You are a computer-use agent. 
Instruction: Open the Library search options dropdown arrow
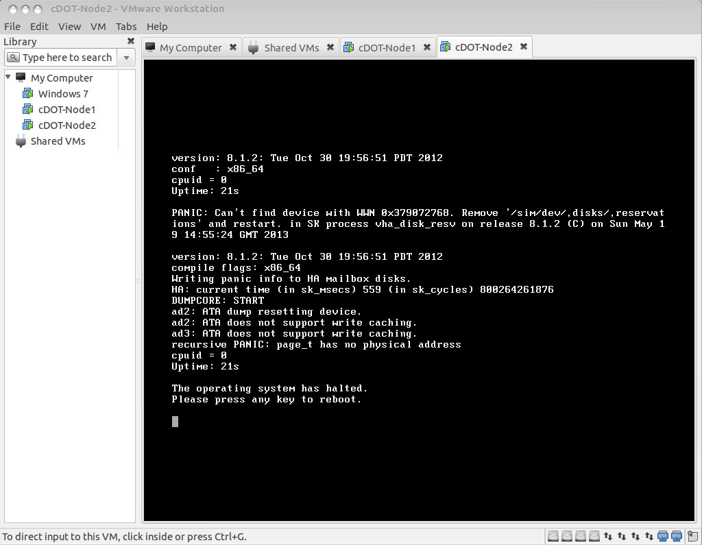click(126, 58)
